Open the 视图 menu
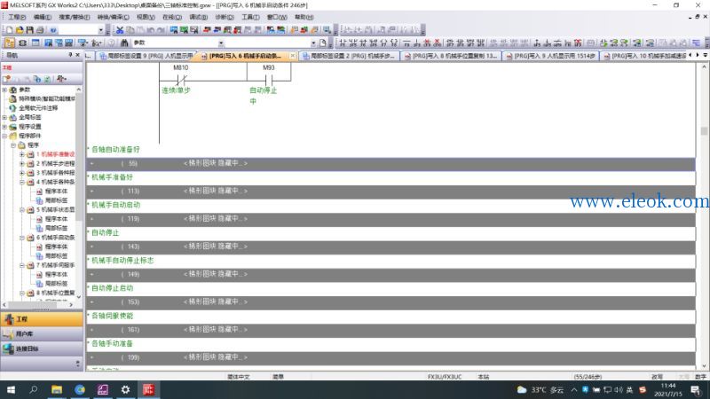The image size is (710, 399). 146,17
